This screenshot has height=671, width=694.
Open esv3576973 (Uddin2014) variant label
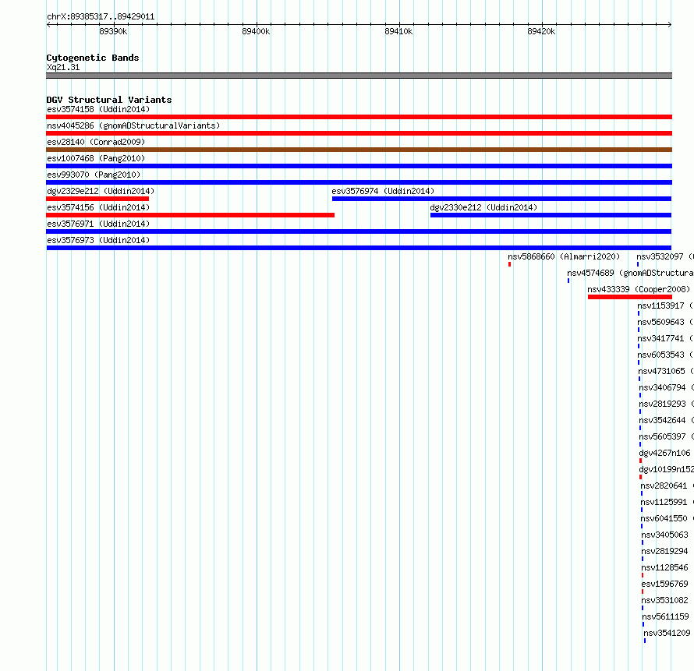coord(98,240)
